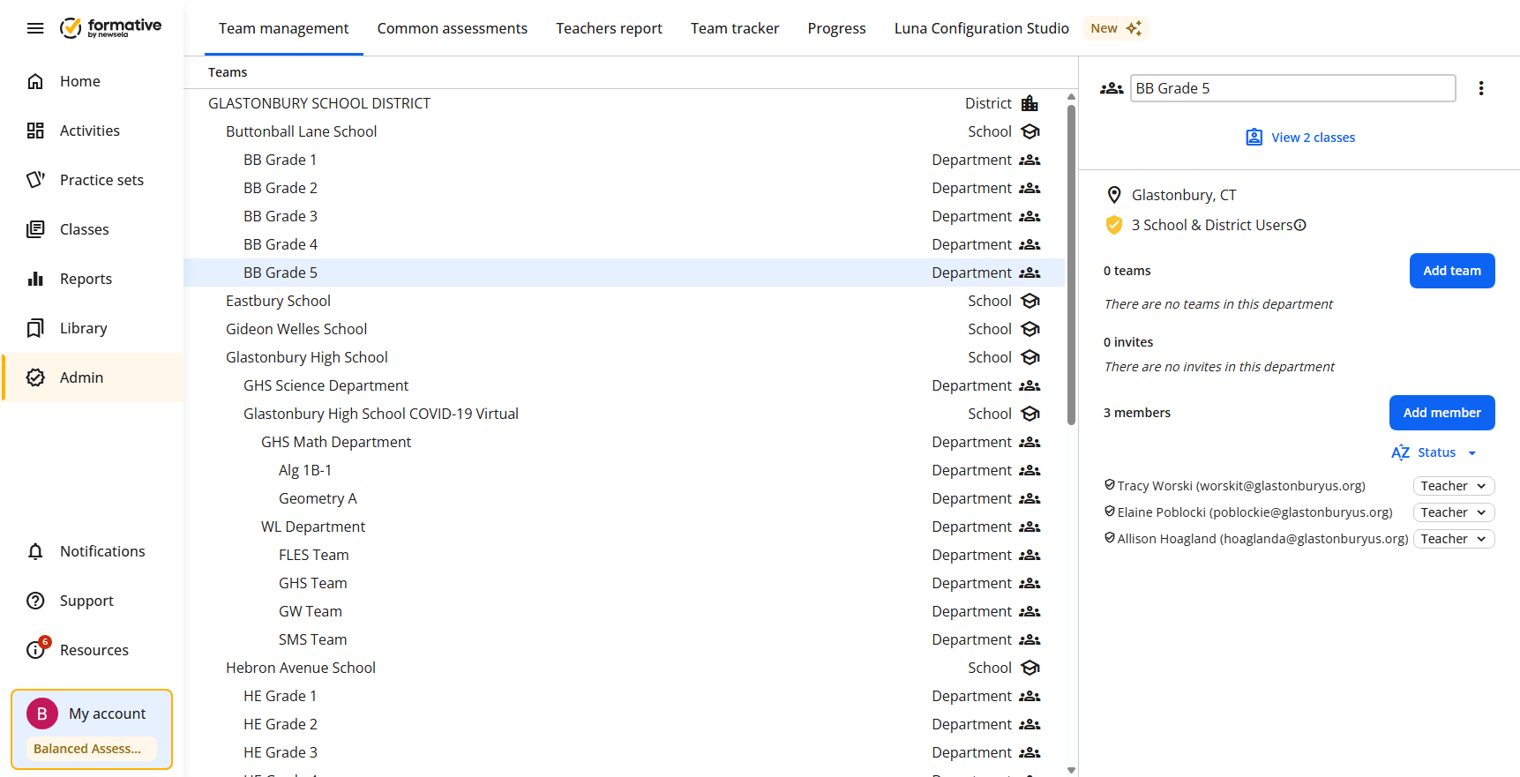This screenshot has width=1520, height=777.
Task: Click the Formative logo
Action: point(110,28)
